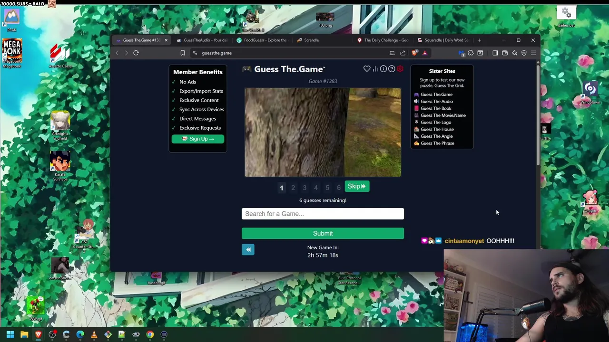
Task: Open the Guess The Book sister site link
Action: [436, 108]
